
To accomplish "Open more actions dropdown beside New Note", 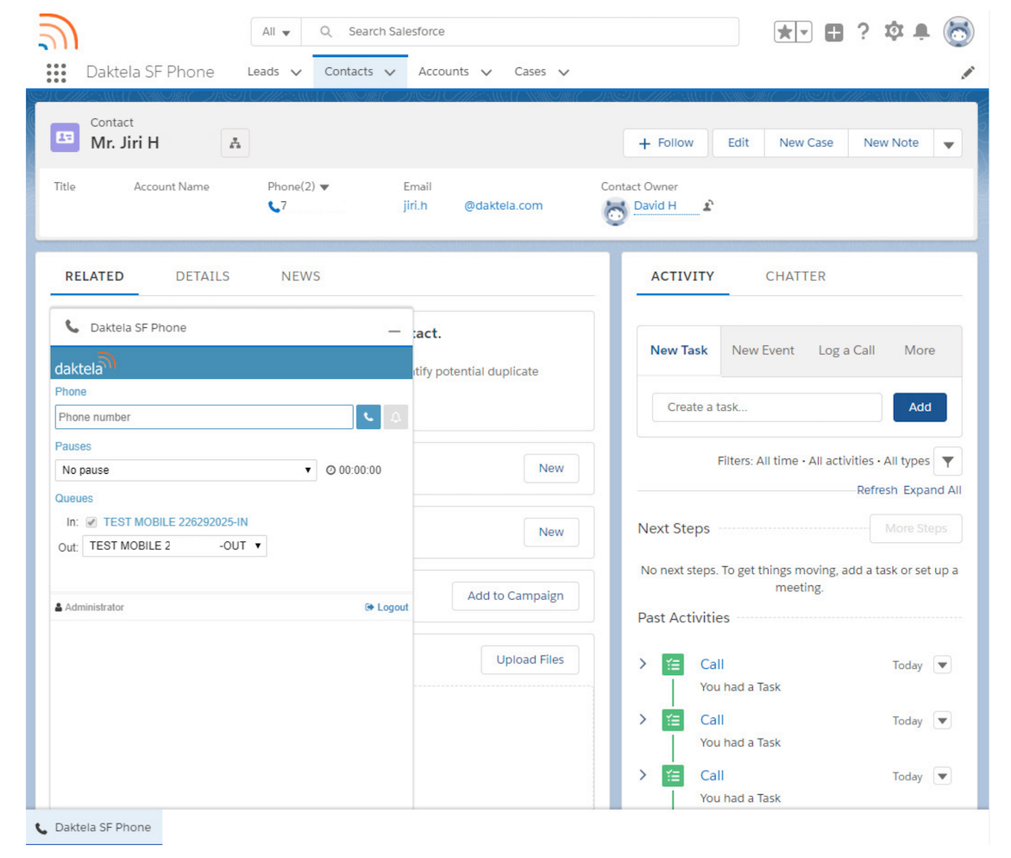I will 948,143.
